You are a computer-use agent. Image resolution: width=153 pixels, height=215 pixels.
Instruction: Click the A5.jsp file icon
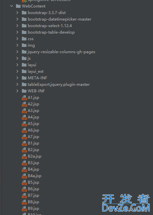pyautogui.click(x=24, y=124)
